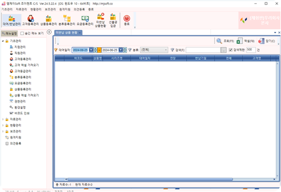
Task: Click the 메뉴설정 button
Action: pyautogui.click(x=9, y=33)
